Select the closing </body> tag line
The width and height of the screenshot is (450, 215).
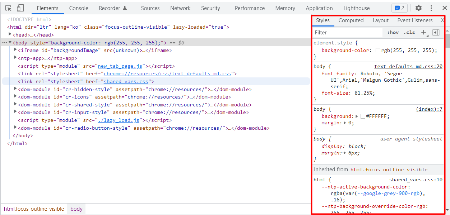[23, 135]
